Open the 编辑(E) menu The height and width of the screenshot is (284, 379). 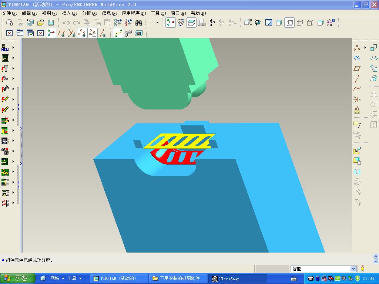pyautogui.click(x=30, y=13)
